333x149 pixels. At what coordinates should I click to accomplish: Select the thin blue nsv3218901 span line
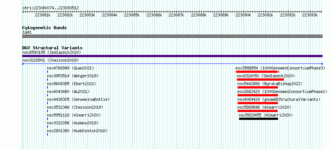[x=172, y=64]
